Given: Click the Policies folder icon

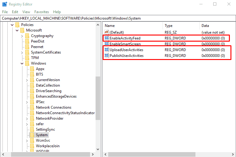Looking at the screenshot, I should point(17,25).
